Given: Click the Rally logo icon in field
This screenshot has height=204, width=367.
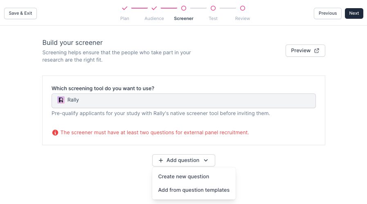Looking at the screenshot, I should [x=61, y=100].
